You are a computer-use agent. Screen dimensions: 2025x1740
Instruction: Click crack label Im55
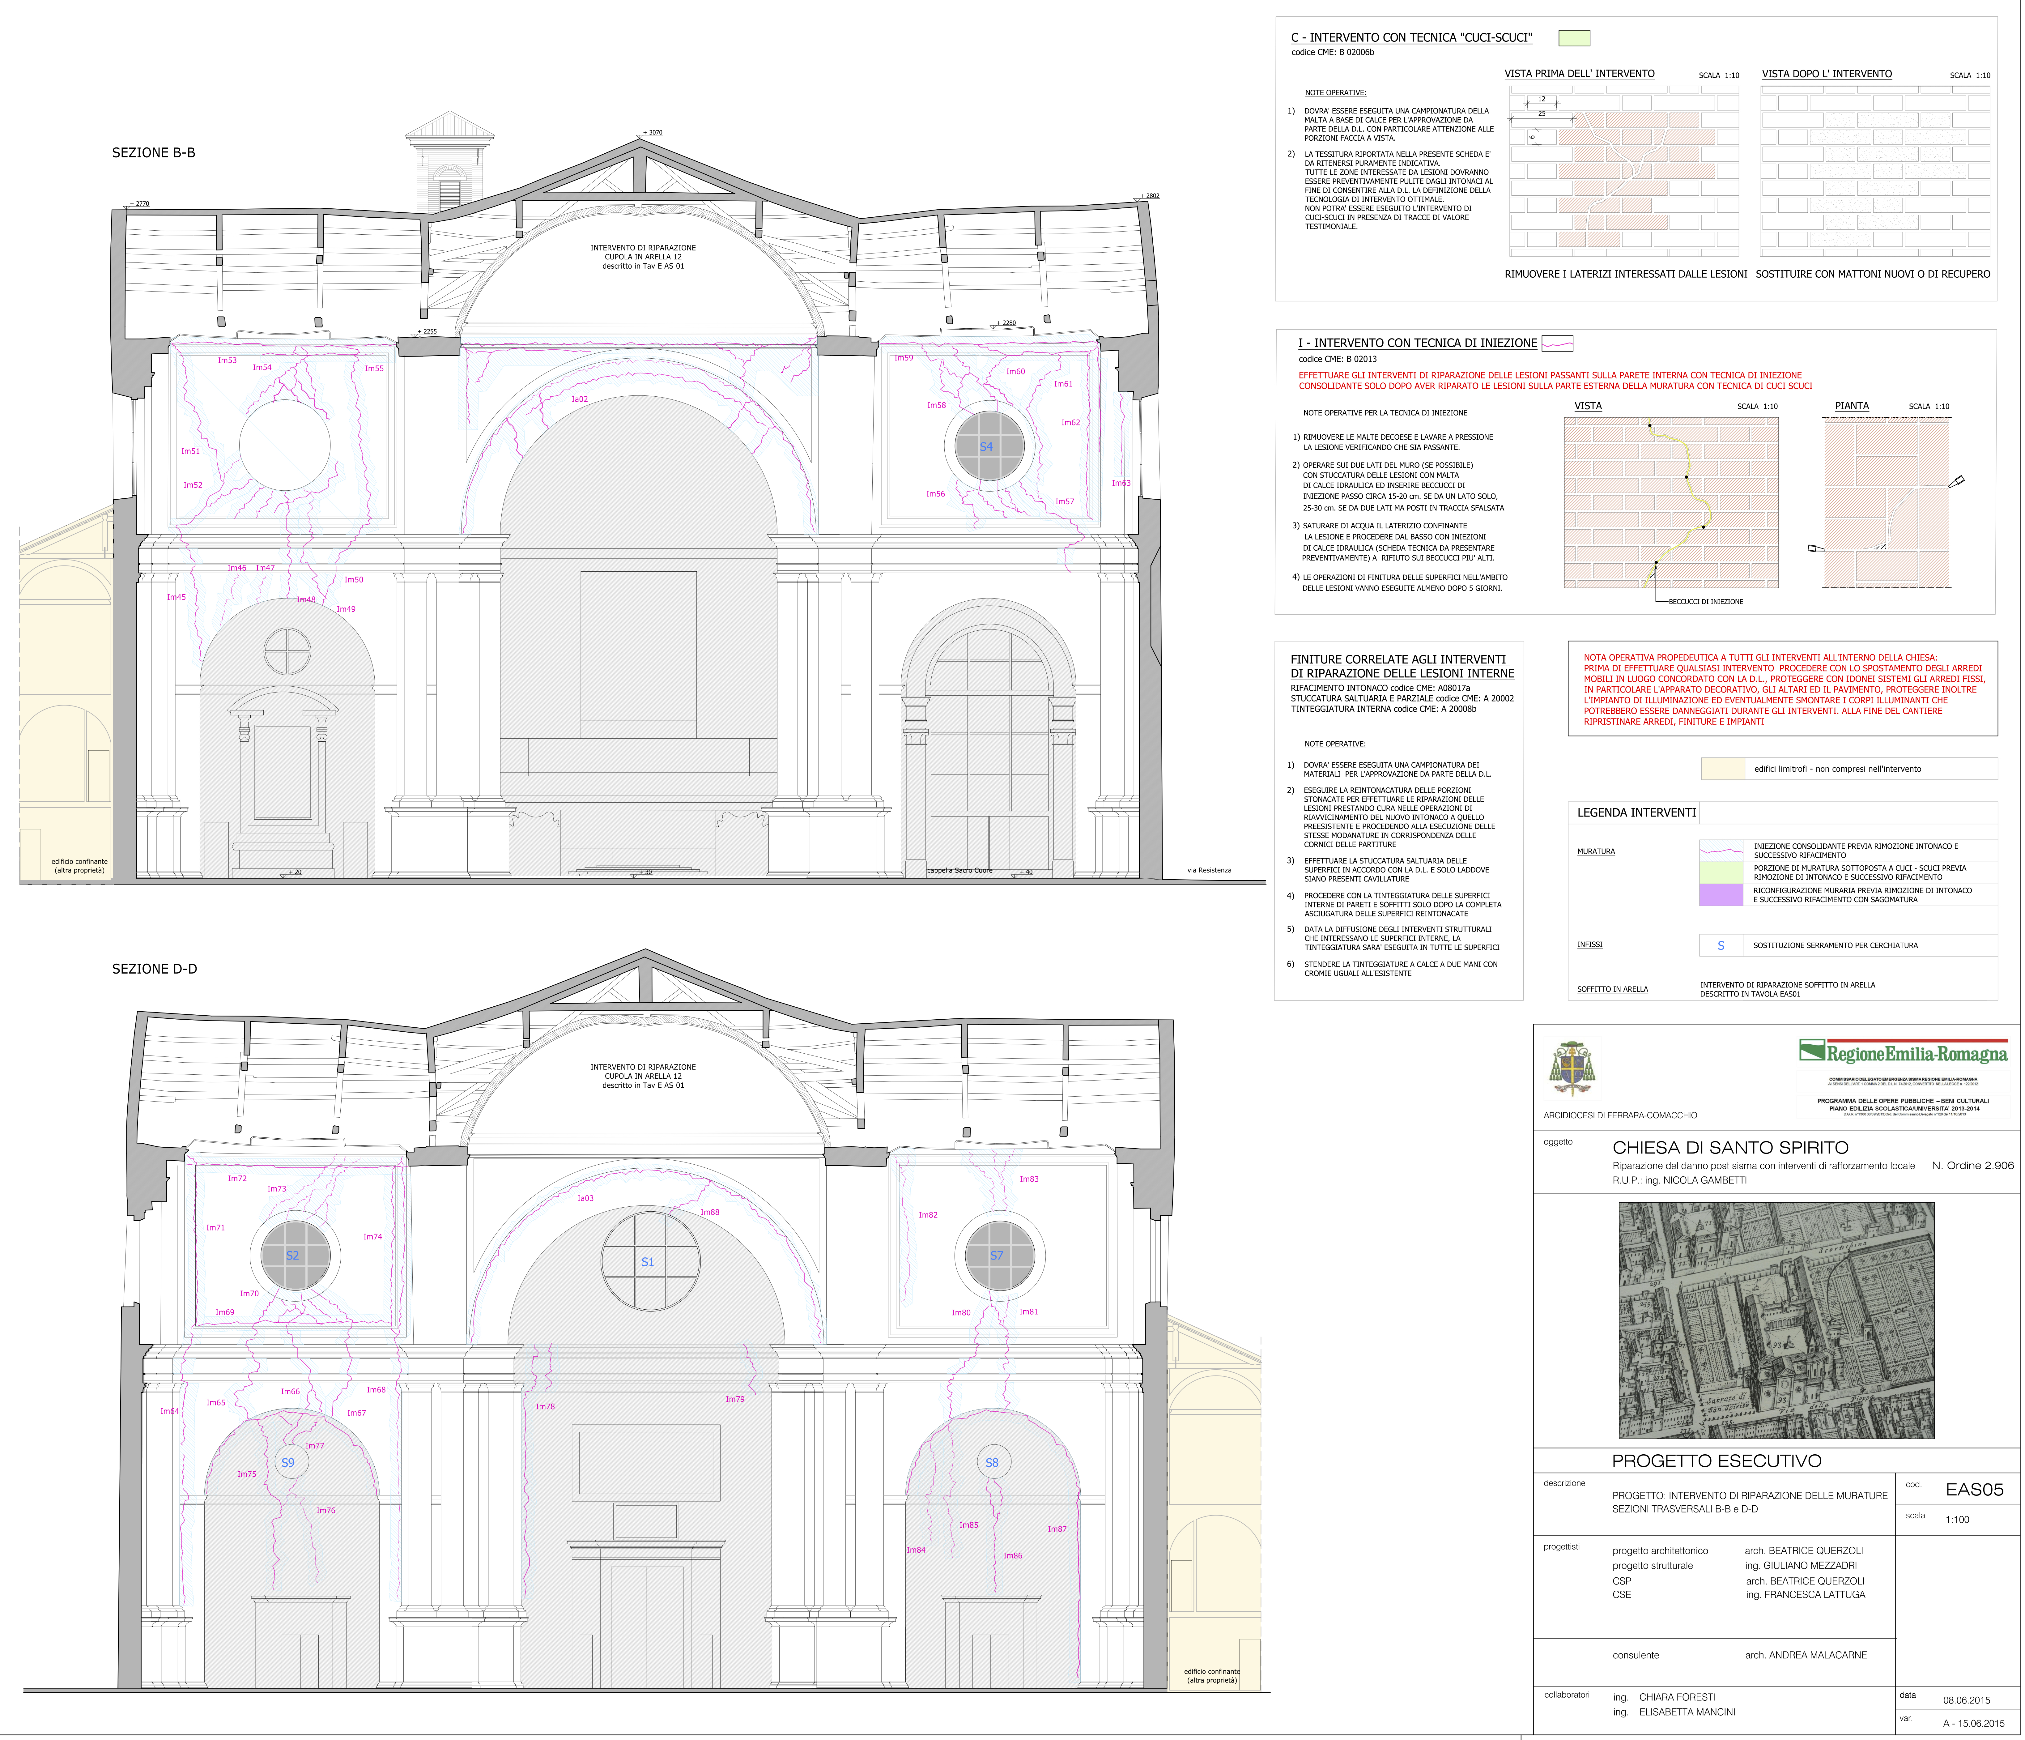(374, 369)
